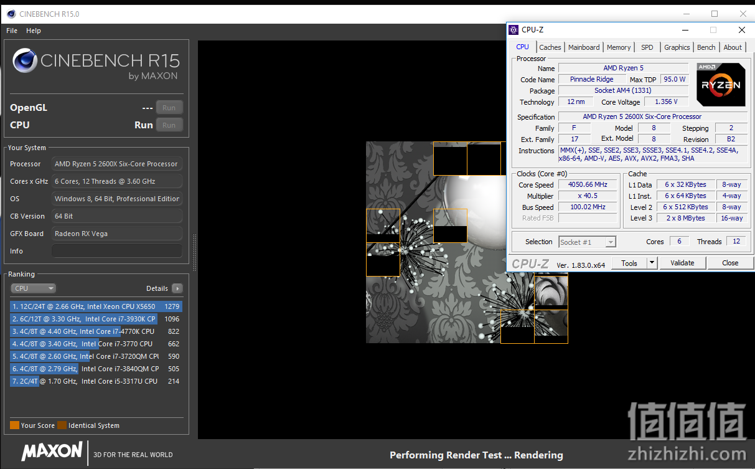Click the CB Version field showing 64 Bit
Viewport: 755px width, 469px height.
pyautogui.click(x=117, y=216)
